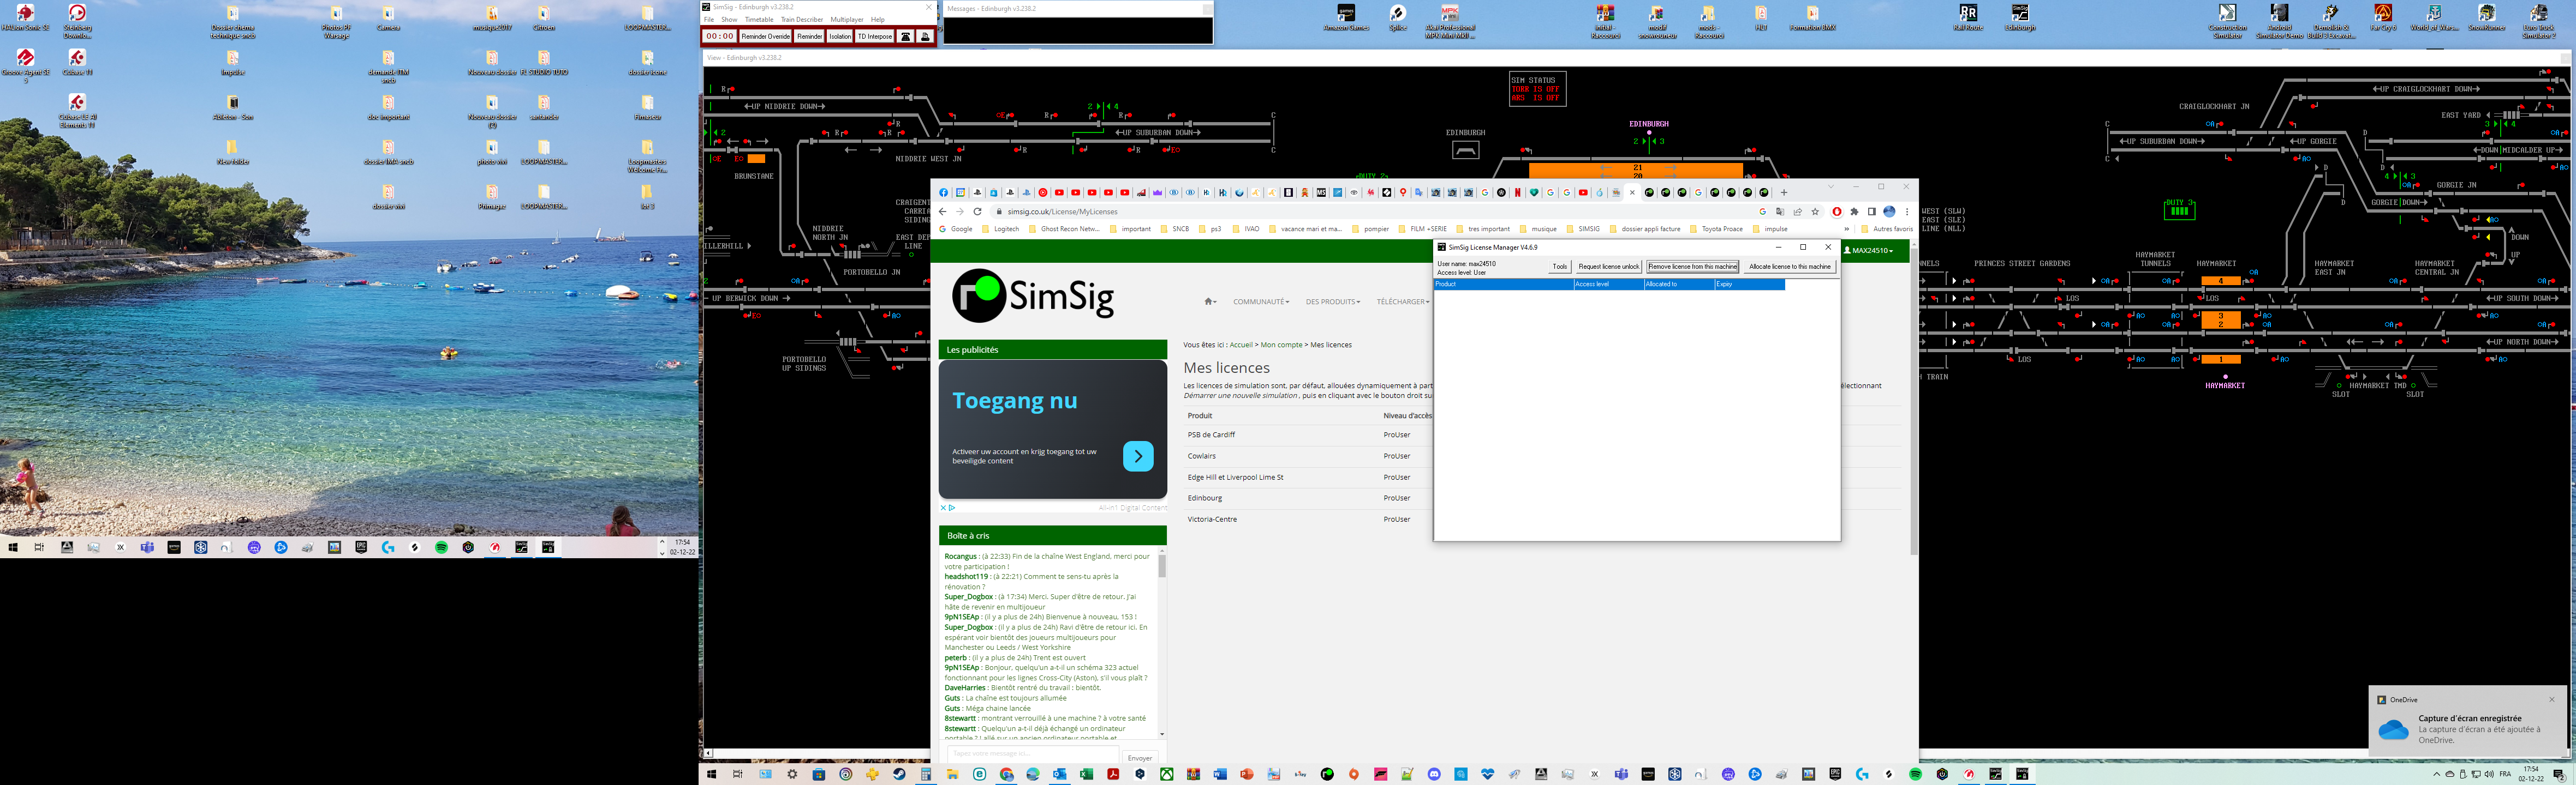Click the PSB de Cardiff row
Image resolution: width=2576 pixels, height=785 pixels.
1308,434
